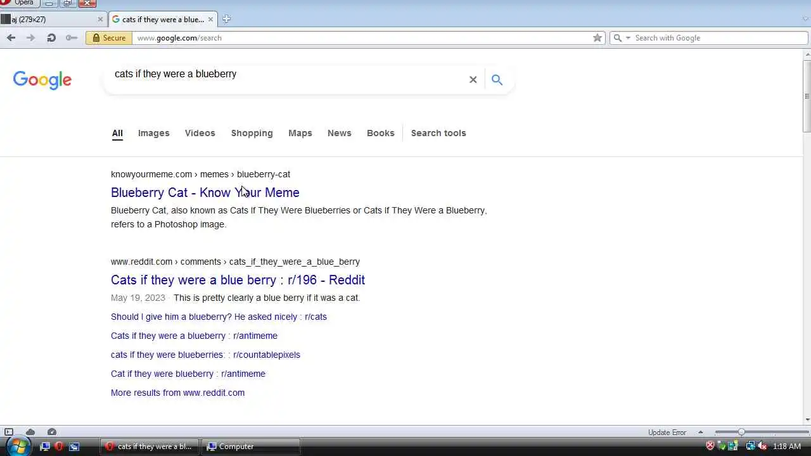Click the page vertical scrollbar thumb
811x456 pixels.
tap(807, 96)
